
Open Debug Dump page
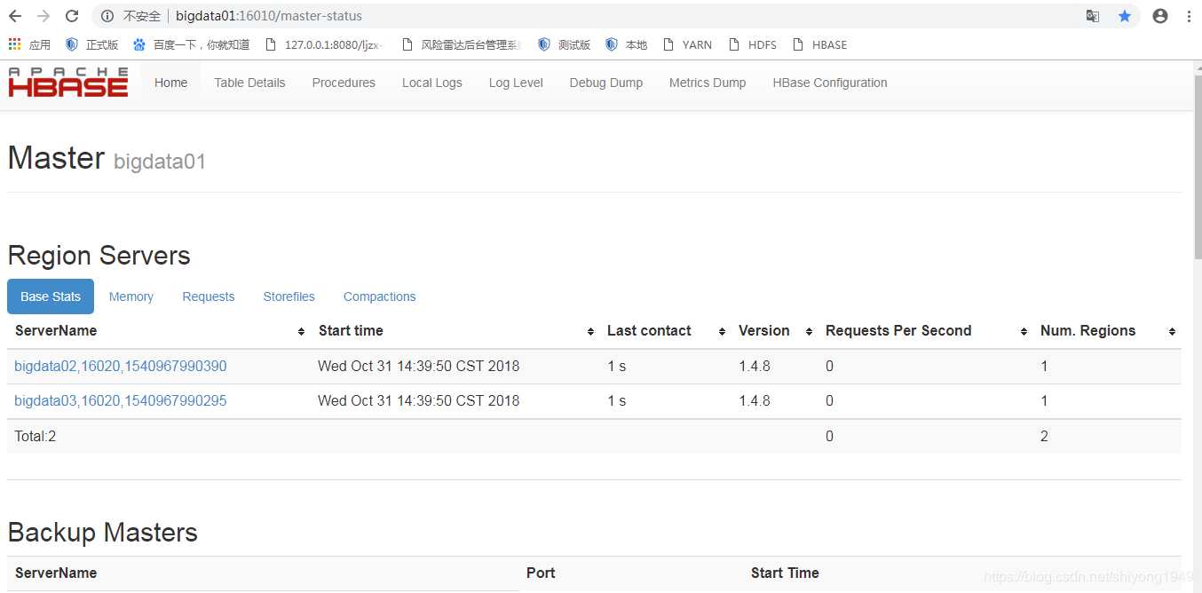click(606, 83)
